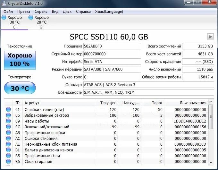This screenshot has height=170, width=218.
Task: Click the attribute list scroll up arrow
Action: [x=211, y=102]
